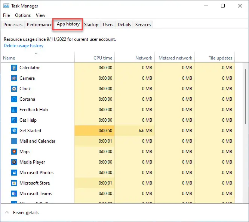Open the Options menu
The width and height of the screenshot is (249, 222).
(x=23, y=15)
